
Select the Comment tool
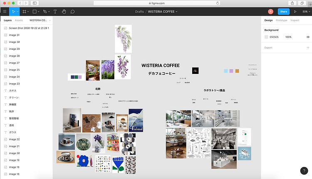72,12
